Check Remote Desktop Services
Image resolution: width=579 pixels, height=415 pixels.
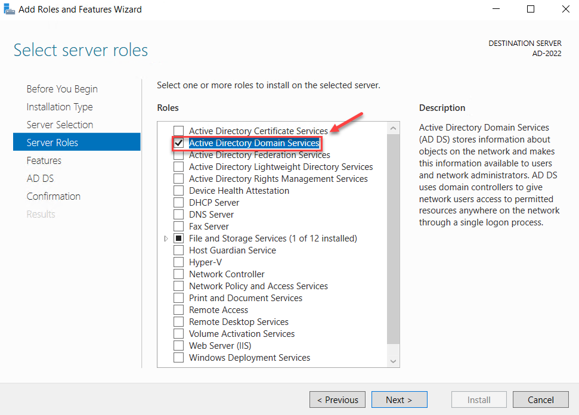178,321
